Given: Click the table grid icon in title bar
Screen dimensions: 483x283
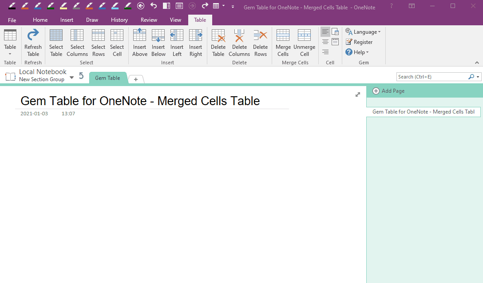Looking at the screenshot, I should pos(216,6).
